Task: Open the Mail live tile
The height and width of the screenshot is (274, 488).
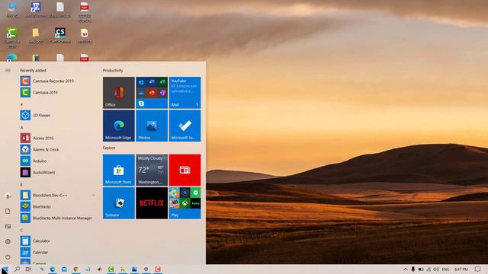Action: pos(185,93)
